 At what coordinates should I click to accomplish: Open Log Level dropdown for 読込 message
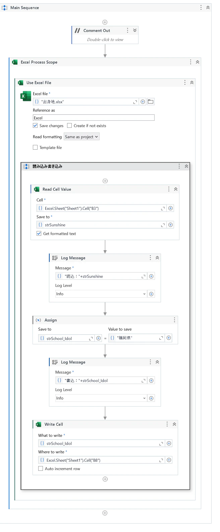pyautogui.click(x=101, y=294)
